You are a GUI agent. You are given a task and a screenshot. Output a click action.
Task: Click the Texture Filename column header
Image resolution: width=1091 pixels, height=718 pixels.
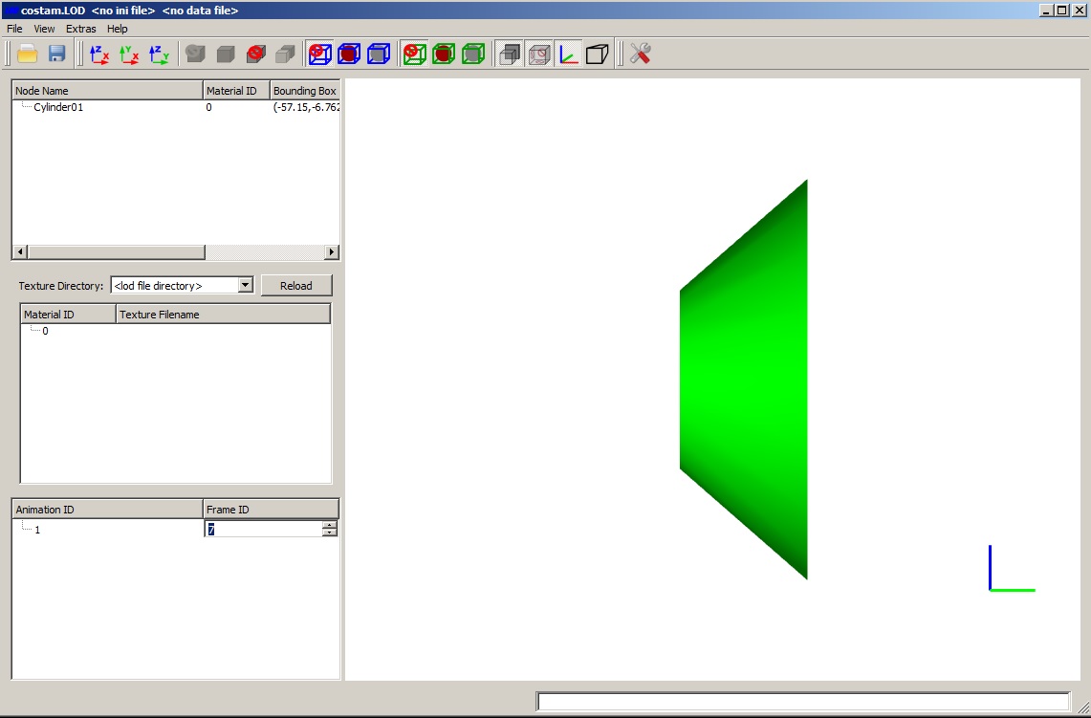pyautogui.click(x=224, y=315)
